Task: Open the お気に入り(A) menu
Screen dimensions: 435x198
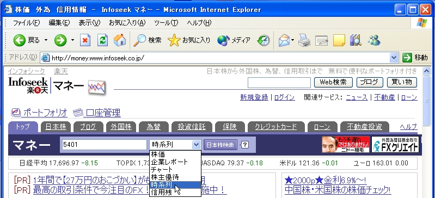Action: click(127, 23)
